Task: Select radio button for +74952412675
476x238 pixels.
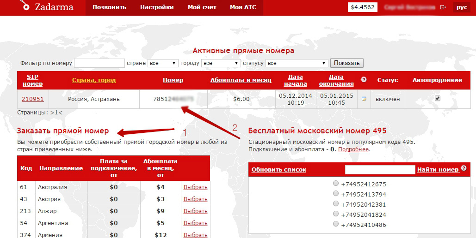Action: coord(335,183)
